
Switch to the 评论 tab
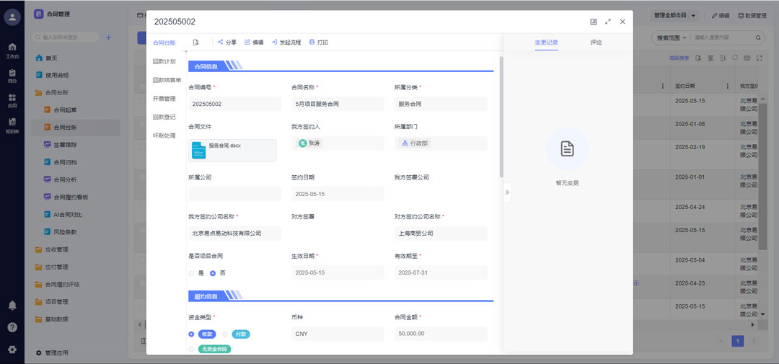click(x=596, y=43)
